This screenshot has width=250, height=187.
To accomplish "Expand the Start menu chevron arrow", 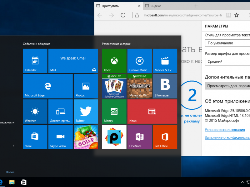I will [x=13, y=146].
